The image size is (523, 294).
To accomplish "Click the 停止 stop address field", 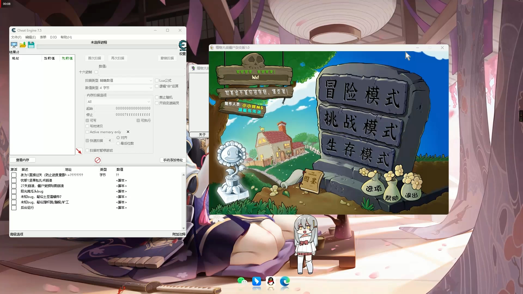I will 123,115.
